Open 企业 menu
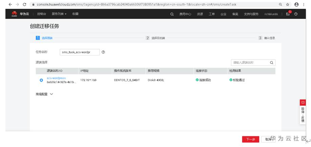Screen dimensions: 311x147 pyautogui.click(x=224, y=14)
